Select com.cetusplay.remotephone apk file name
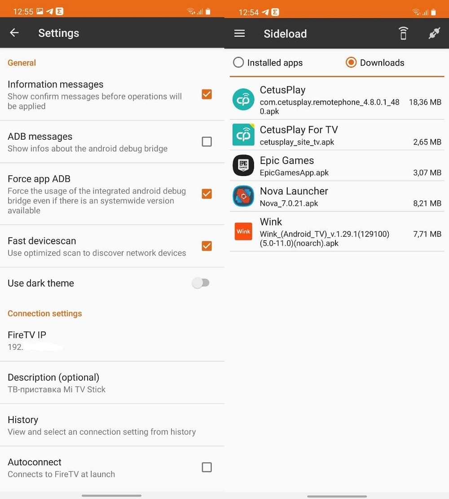Viewport: 449px width, 499px height. point(330,106)
